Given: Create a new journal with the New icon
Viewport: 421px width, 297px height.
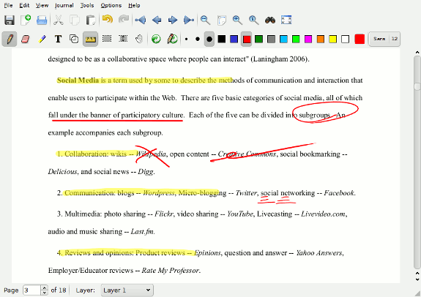Looking at the screenshot, I should coord(26,20).
